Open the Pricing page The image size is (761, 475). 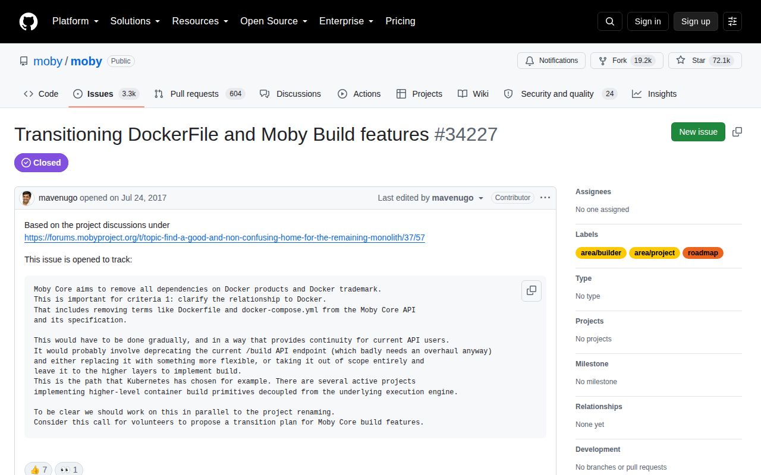tap(400, 21)
